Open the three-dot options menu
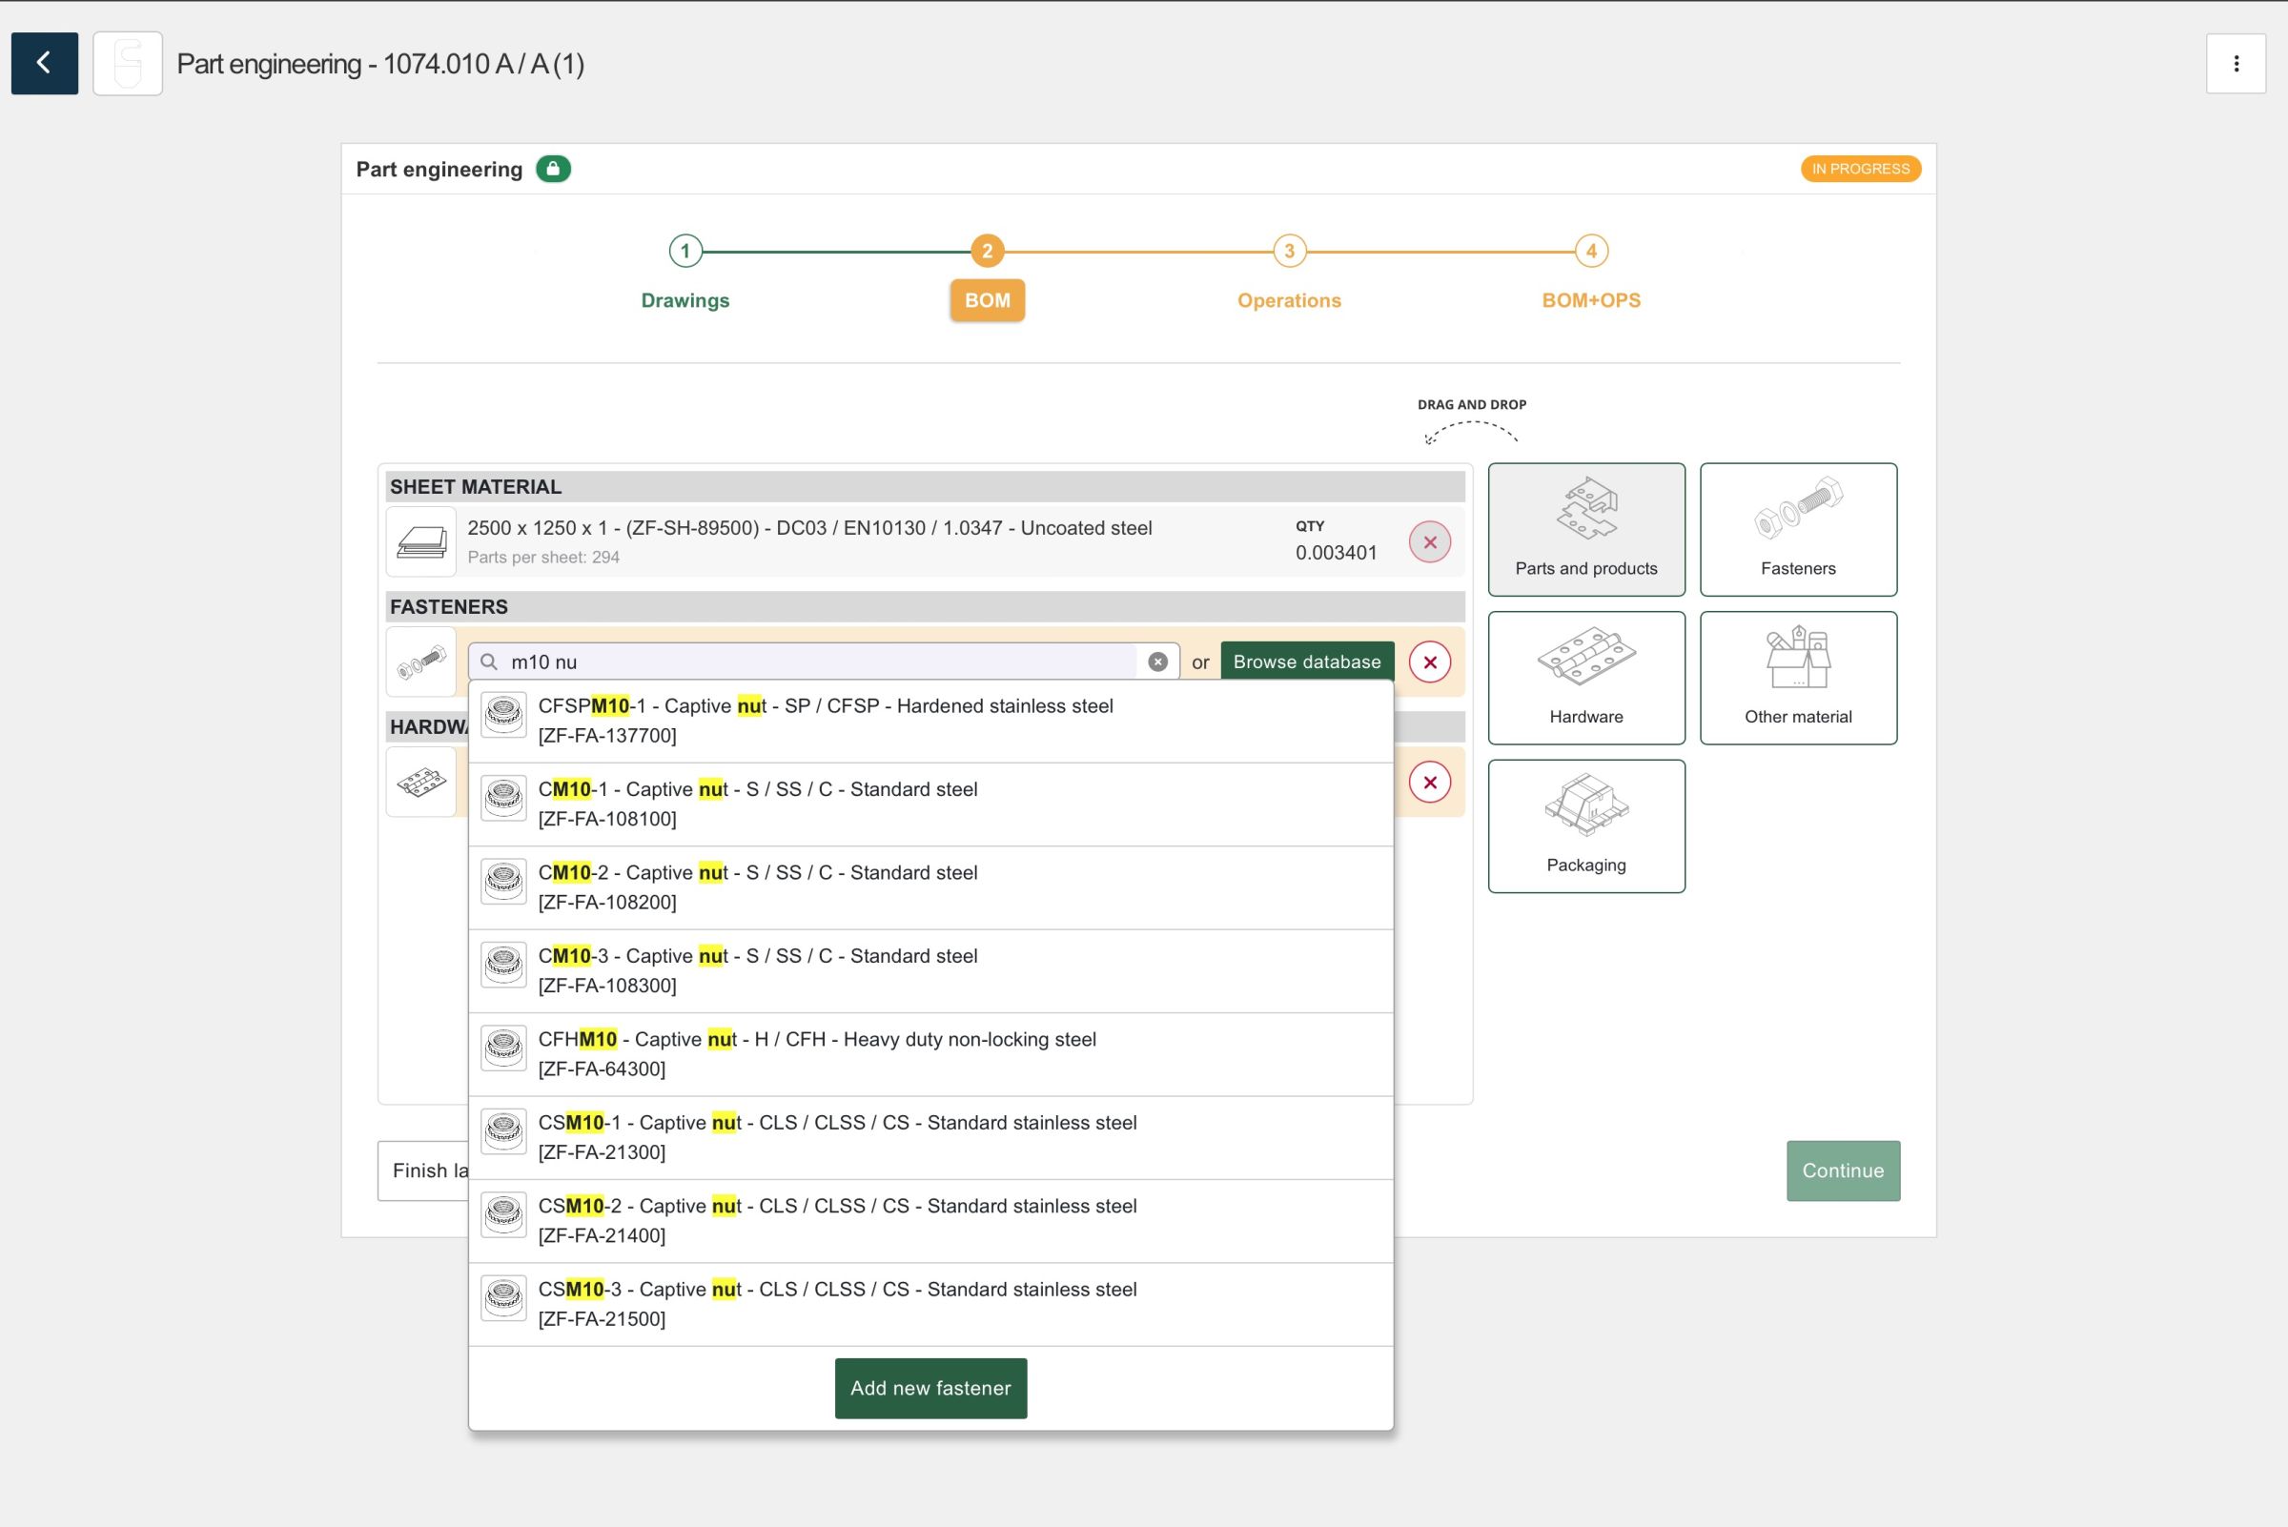The height and width of the screenshot is (1527, 2288). (x=2236, y=63)
